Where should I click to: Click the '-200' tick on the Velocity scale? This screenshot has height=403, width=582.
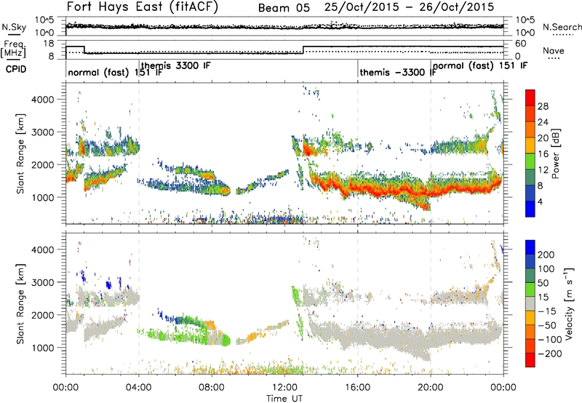(x=550, y=354)
